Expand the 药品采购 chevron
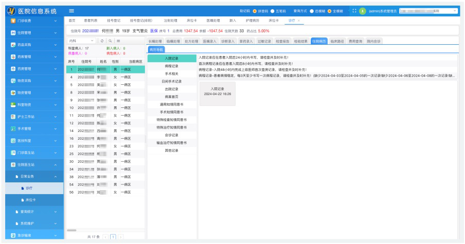The height and width of the screenshot is (244, 465). [x=56, y=45]
